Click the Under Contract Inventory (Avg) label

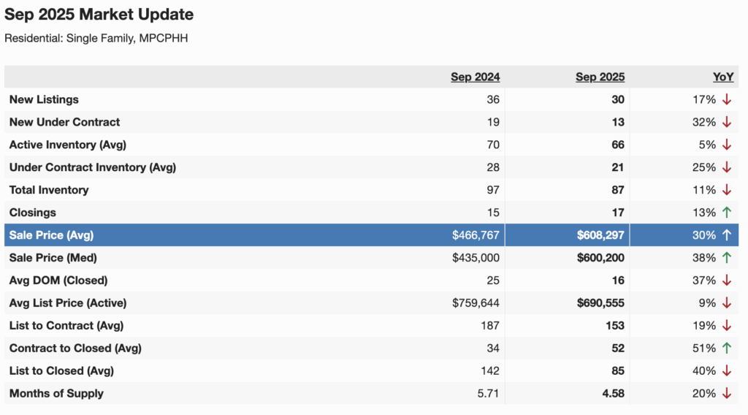click(x=92, y=167)
